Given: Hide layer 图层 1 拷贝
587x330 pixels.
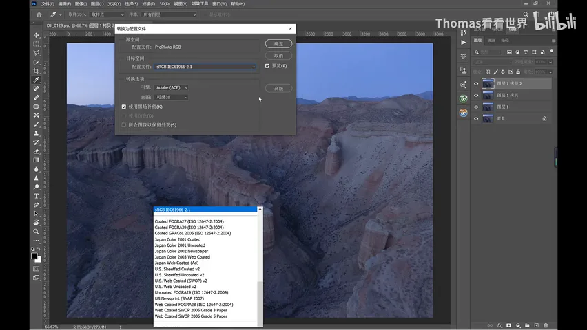Looking at the screenshot, I should (476, 96).
